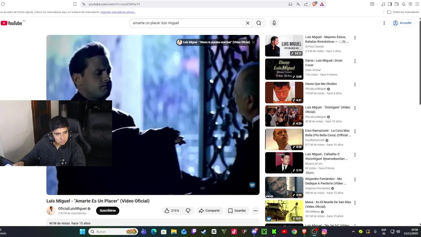The height and width of the screenshot is (237, 421).
Task: Open options for 'La Cosa Mas Bella' video
Action: point(355,131)
